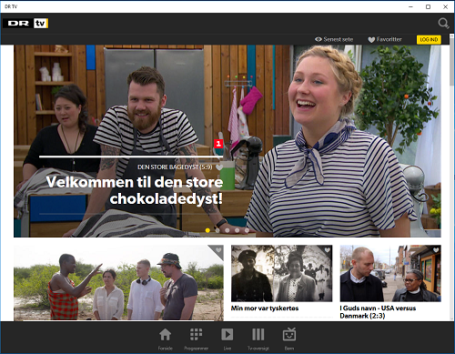Open Senest sete recently watched list
455x354 pixels.
pyautogui.click(x=334, y=39)
